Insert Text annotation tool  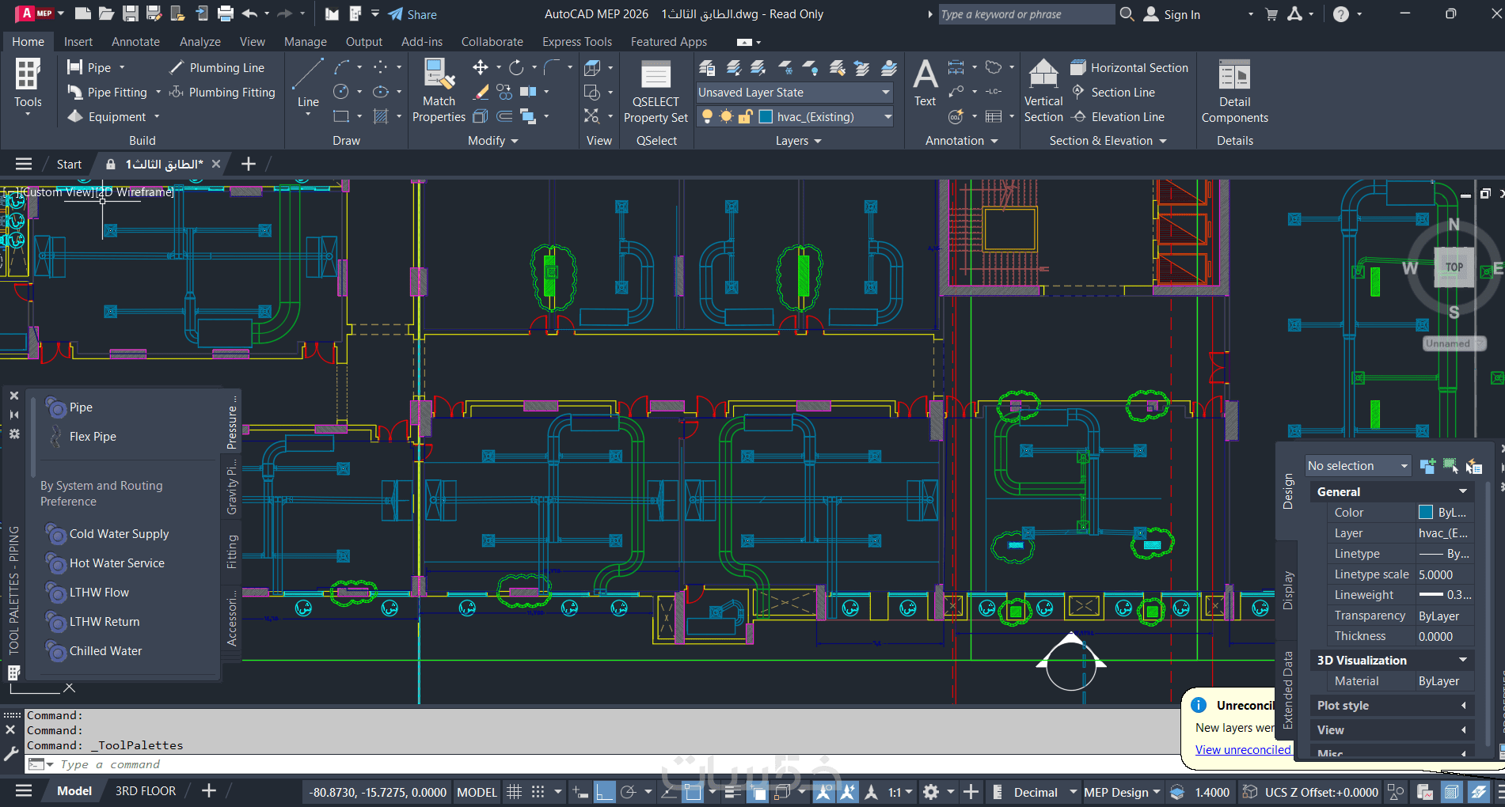[925, 83]
